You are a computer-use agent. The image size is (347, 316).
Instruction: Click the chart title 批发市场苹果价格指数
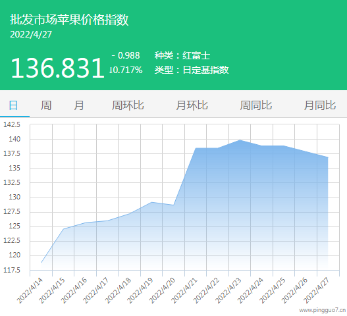tap(69, 20)
